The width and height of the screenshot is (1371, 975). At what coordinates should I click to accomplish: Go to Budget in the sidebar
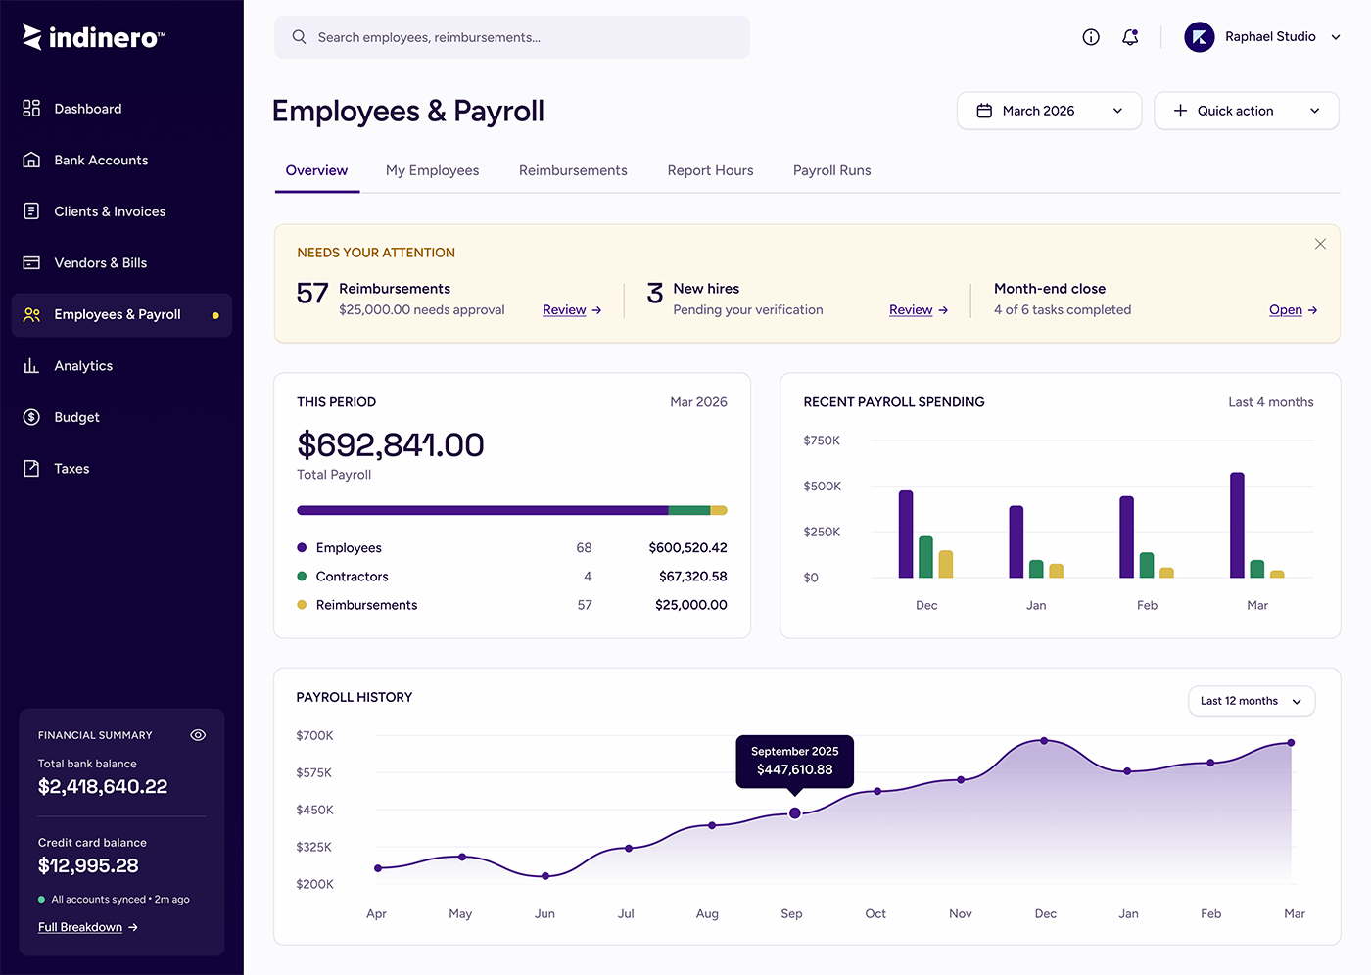(x=121, y=417)
